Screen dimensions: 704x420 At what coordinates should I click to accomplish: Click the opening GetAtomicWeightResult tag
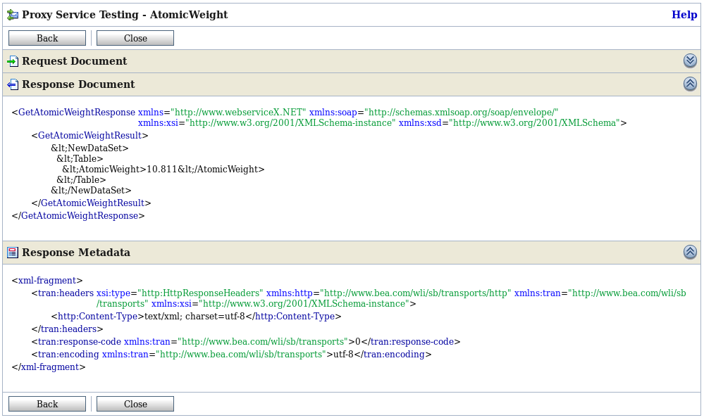click(89, 135)
